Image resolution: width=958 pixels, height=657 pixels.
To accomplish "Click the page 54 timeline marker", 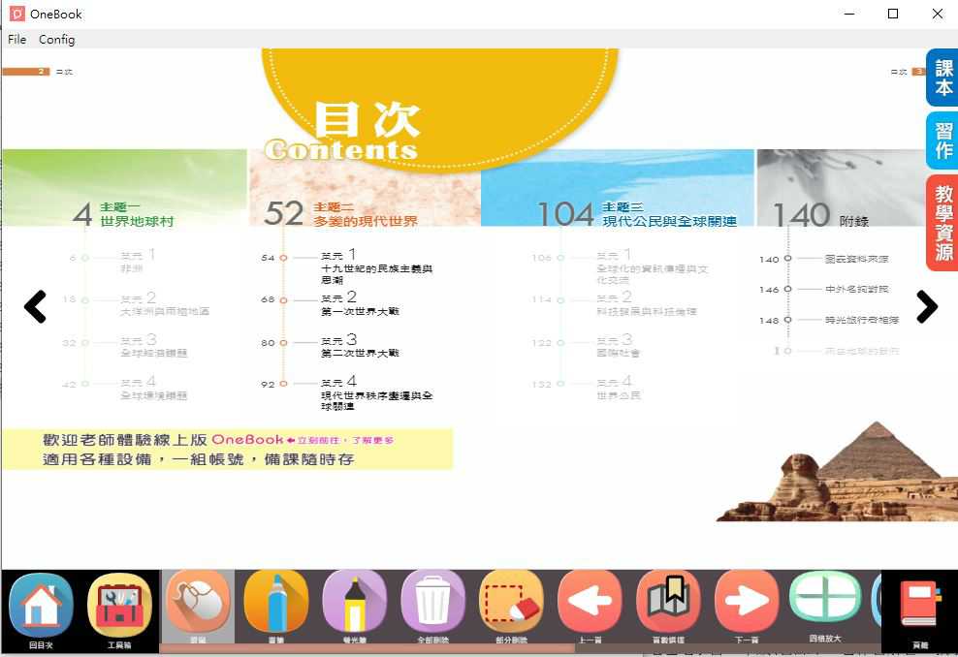I will pyautogui.click(x=283, y=258).
